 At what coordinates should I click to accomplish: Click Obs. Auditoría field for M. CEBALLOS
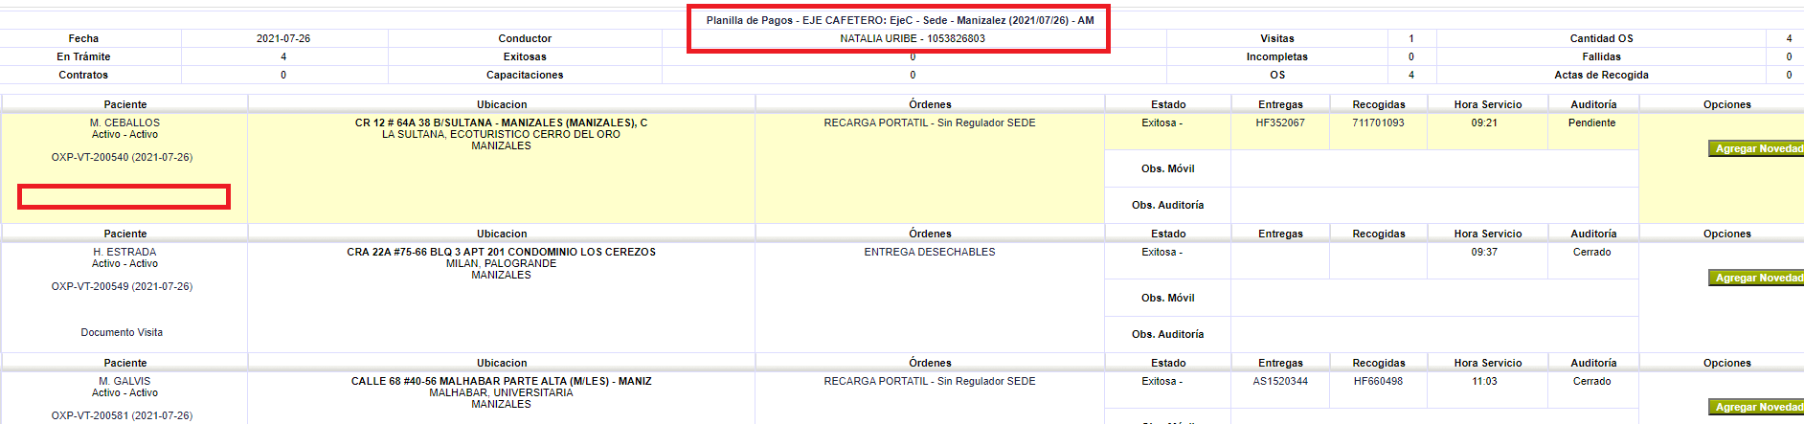tap(1434, 205)
